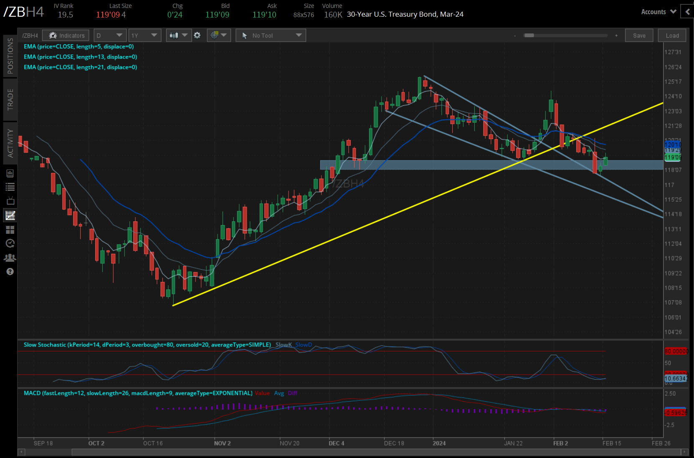694x458 pixels.
Task: Open the four-square grid sidebar icon
Action: (x=10, y=230)
